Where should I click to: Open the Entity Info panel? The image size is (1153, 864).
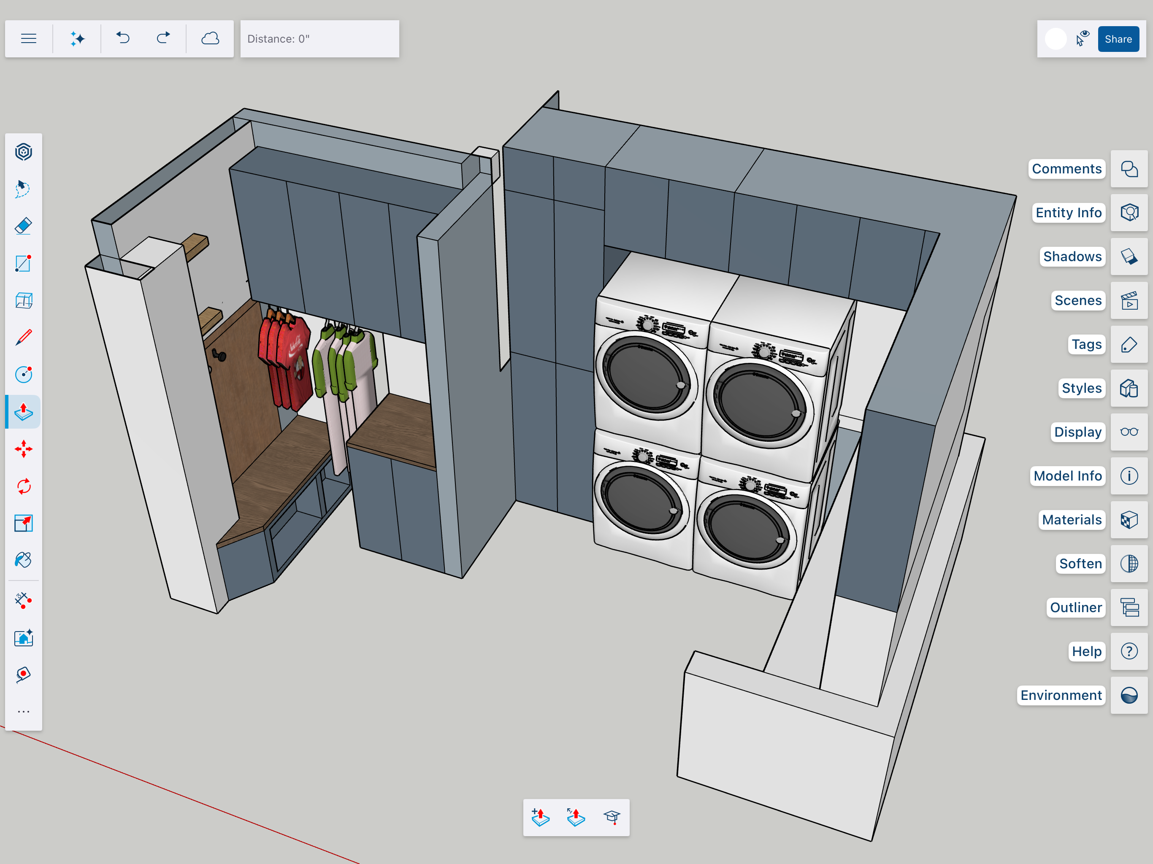[1129, 213]
